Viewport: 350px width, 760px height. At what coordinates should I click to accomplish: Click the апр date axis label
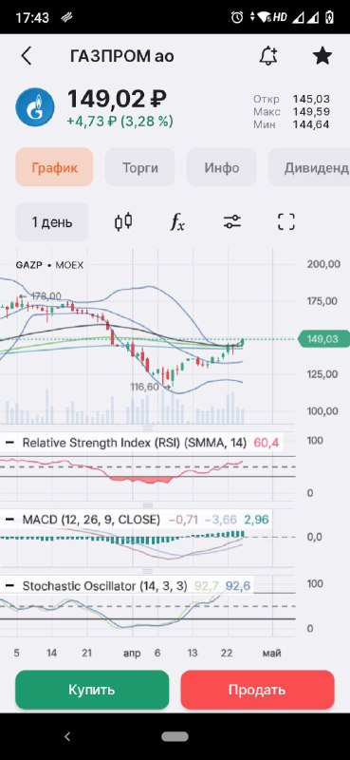tap(132, 653)
